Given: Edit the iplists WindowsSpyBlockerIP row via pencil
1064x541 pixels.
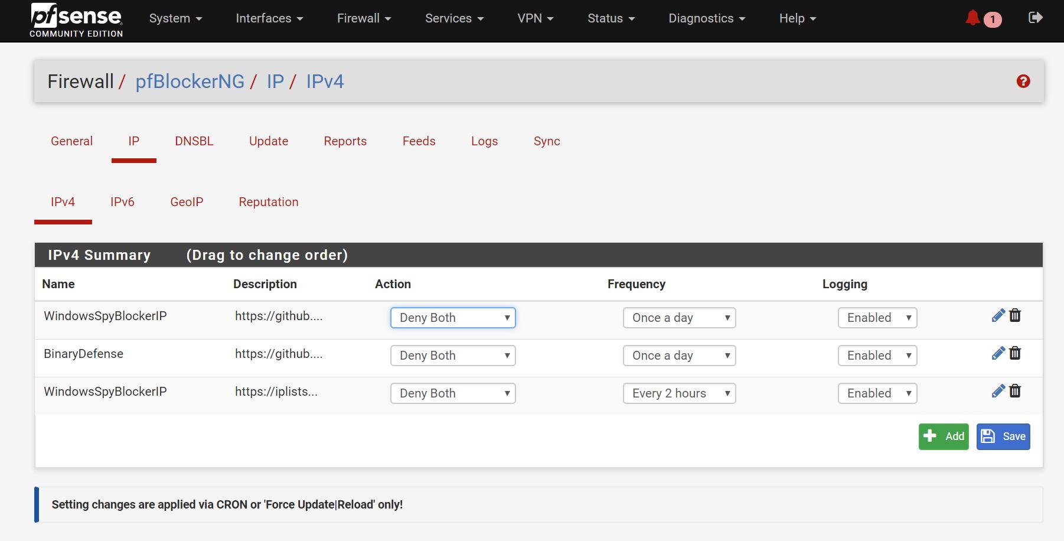Looking at the screenshot, I should (x=998, y=391).
